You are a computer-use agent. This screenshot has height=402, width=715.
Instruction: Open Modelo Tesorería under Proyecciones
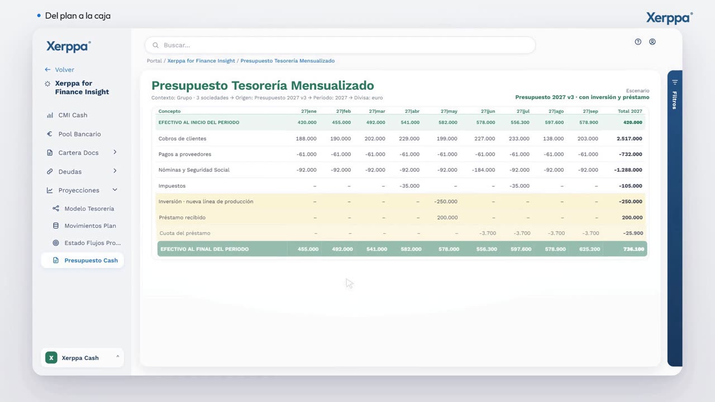(89, 208)
